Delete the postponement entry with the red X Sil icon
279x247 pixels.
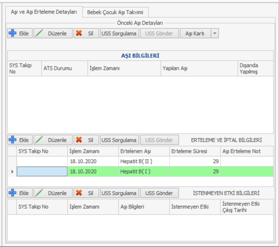click(79, 140)
